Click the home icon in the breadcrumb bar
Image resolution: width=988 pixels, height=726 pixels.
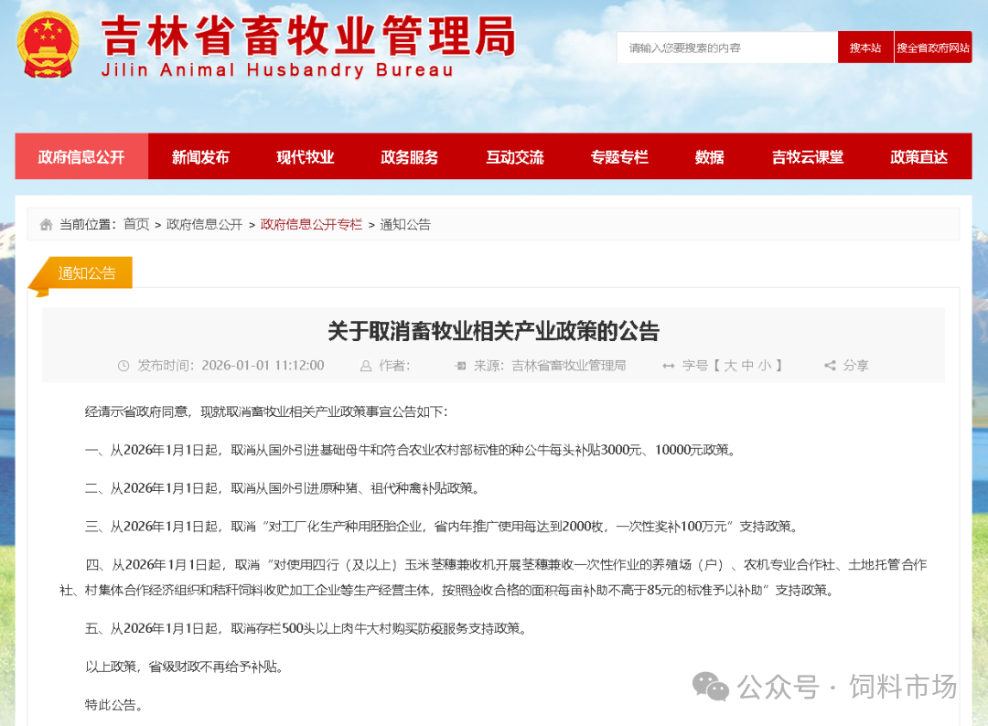pos(46,224)
